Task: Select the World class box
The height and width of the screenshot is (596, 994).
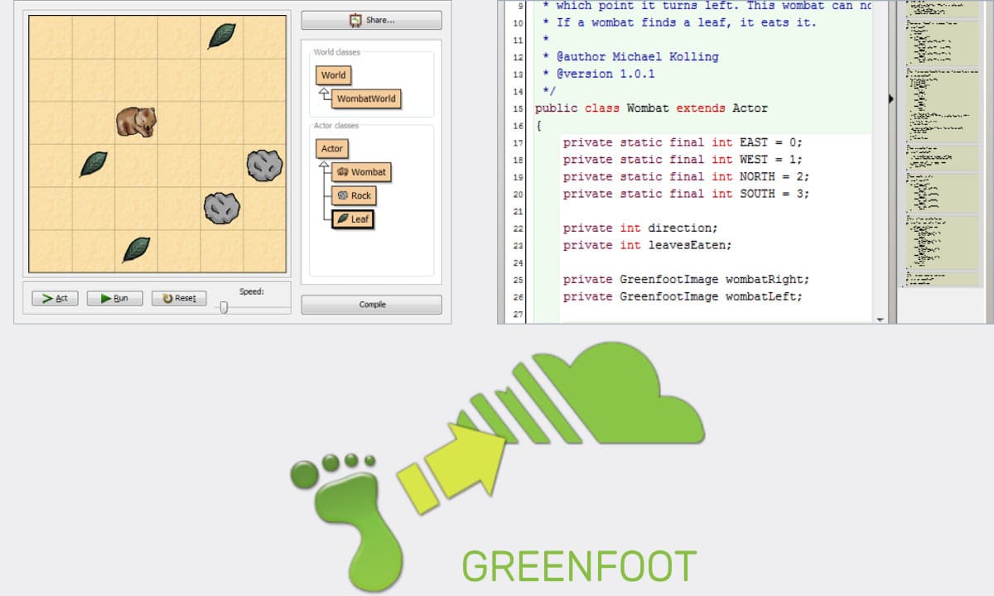Action: point(333,75)
